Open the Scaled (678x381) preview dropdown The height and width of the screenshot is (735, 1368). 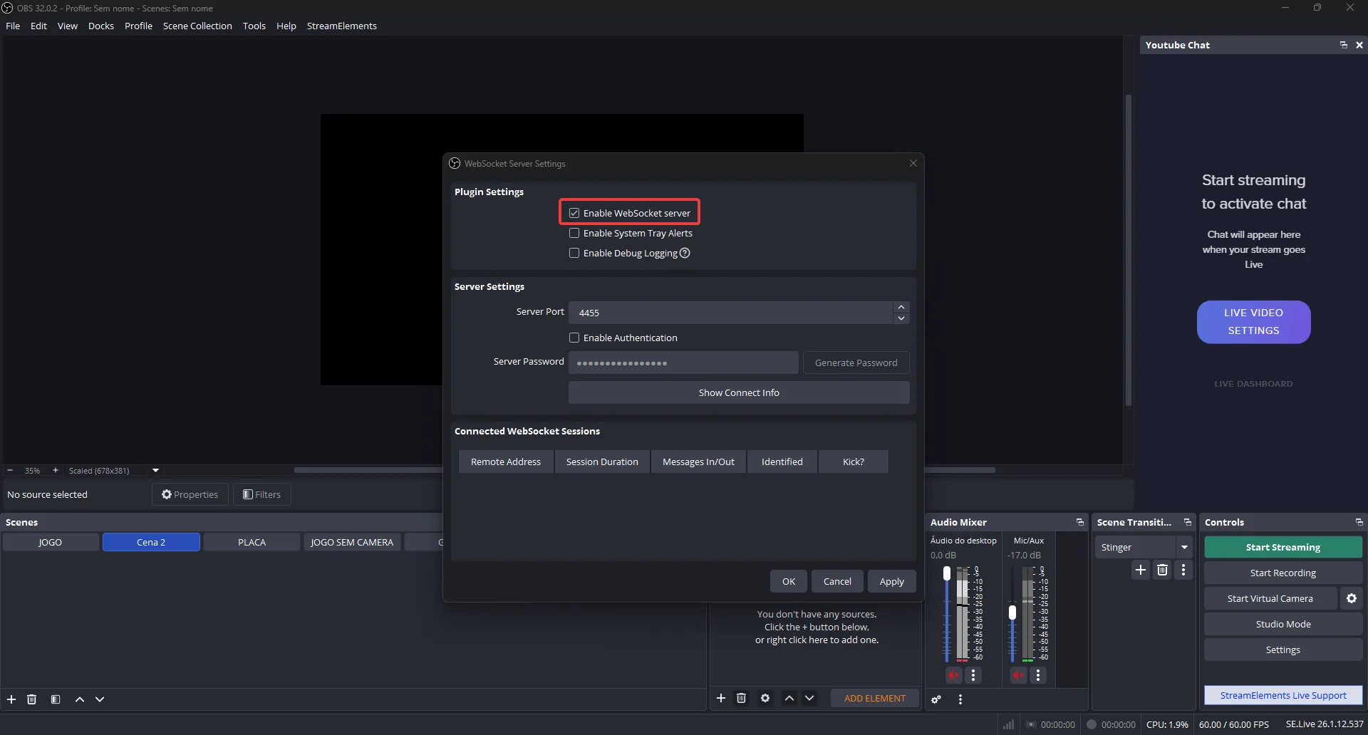point(155,471)
